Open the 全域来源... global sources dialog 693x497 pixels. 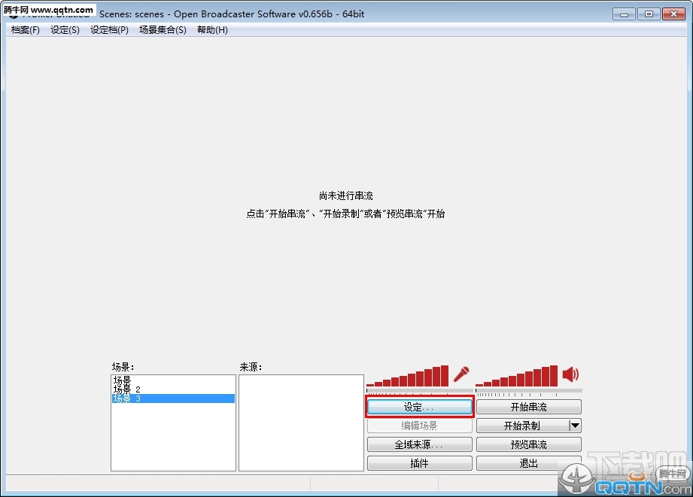point(419,444)
